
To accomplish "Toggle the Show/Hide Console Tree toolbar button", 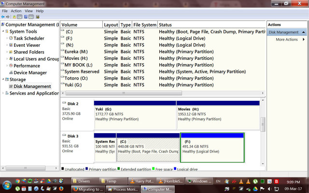I will point(19,17).
